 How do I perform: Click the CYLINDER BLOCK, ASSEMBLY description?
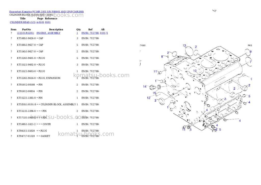pos(58,105)
